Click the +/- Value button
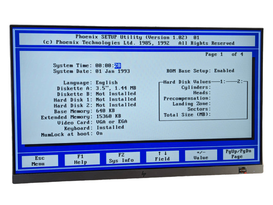This screenshot has width=273, height=205. [201, 155]
